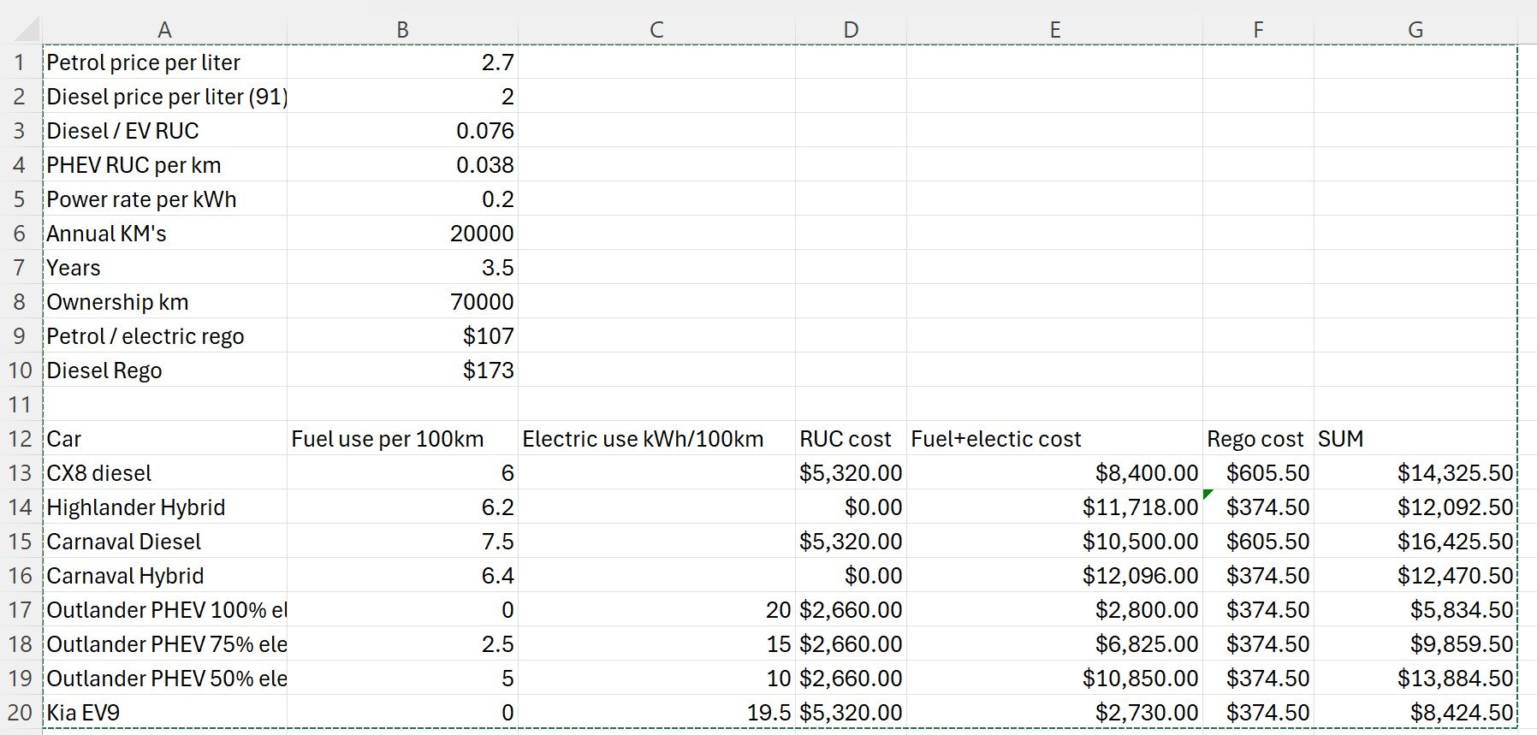The height and width of the screenshot is (735, 1537).
Task: Select column G header
Action: [x=1415, y=30]
